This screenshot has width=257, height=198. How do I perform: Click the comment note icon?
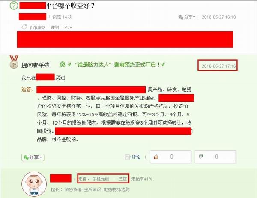point(128,157)
